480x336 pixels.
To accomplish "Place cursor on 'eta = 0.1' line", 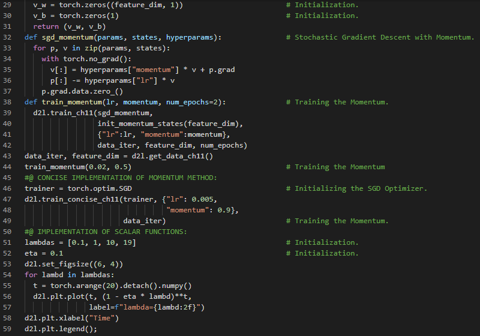I will [44, 253].
